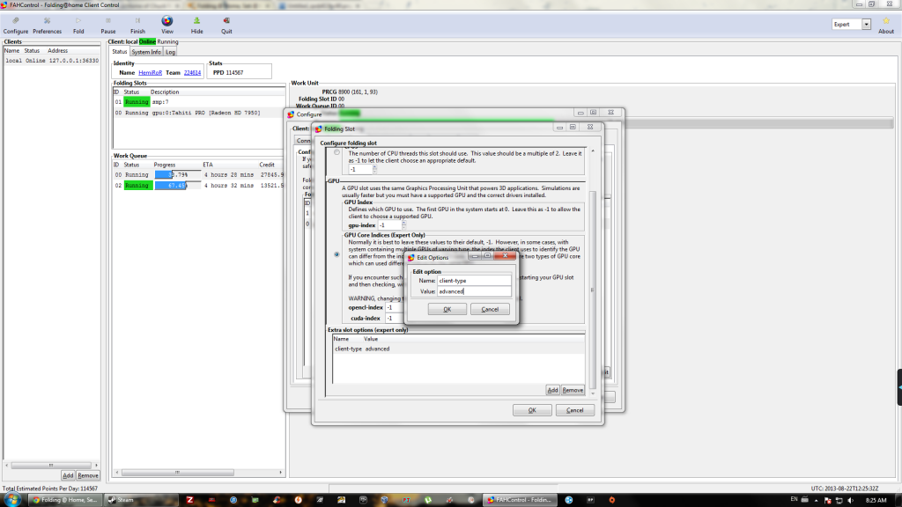Click the Pause toolbar button
Viewport: 902px width, 507px height.
coord(108,25)
